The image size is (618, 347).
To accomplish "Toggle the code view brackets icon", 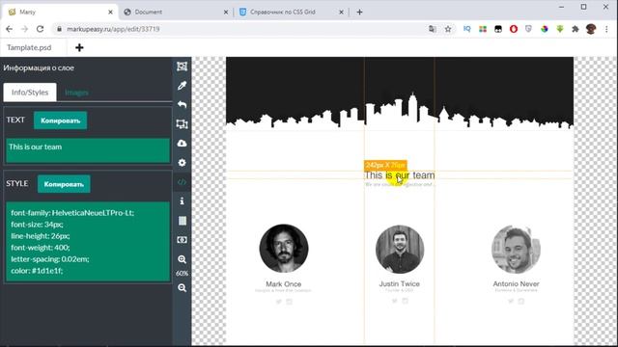I will pyautogui.click(x=182, y=182).
